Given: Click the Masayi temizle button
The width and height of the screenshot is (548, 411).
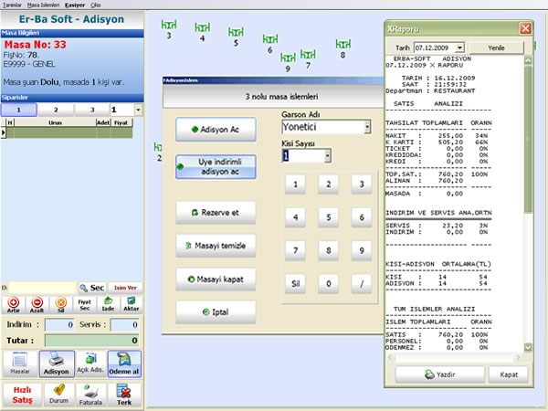Looking at the screenshot, I should [216, 246].
